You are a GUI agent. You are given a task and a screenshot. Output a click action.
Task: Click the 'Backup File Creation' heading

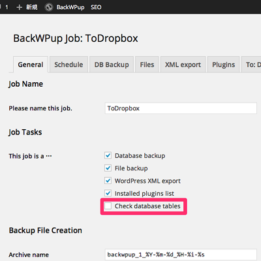pyautogui.click(x=46, y=230)
